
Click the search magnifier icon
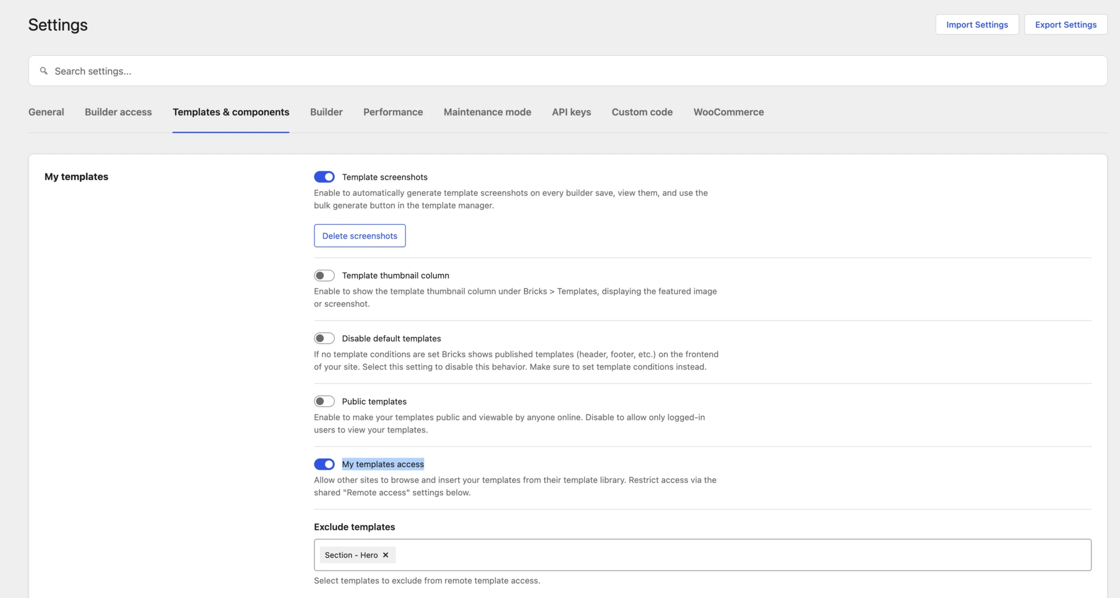click(44, 71)
